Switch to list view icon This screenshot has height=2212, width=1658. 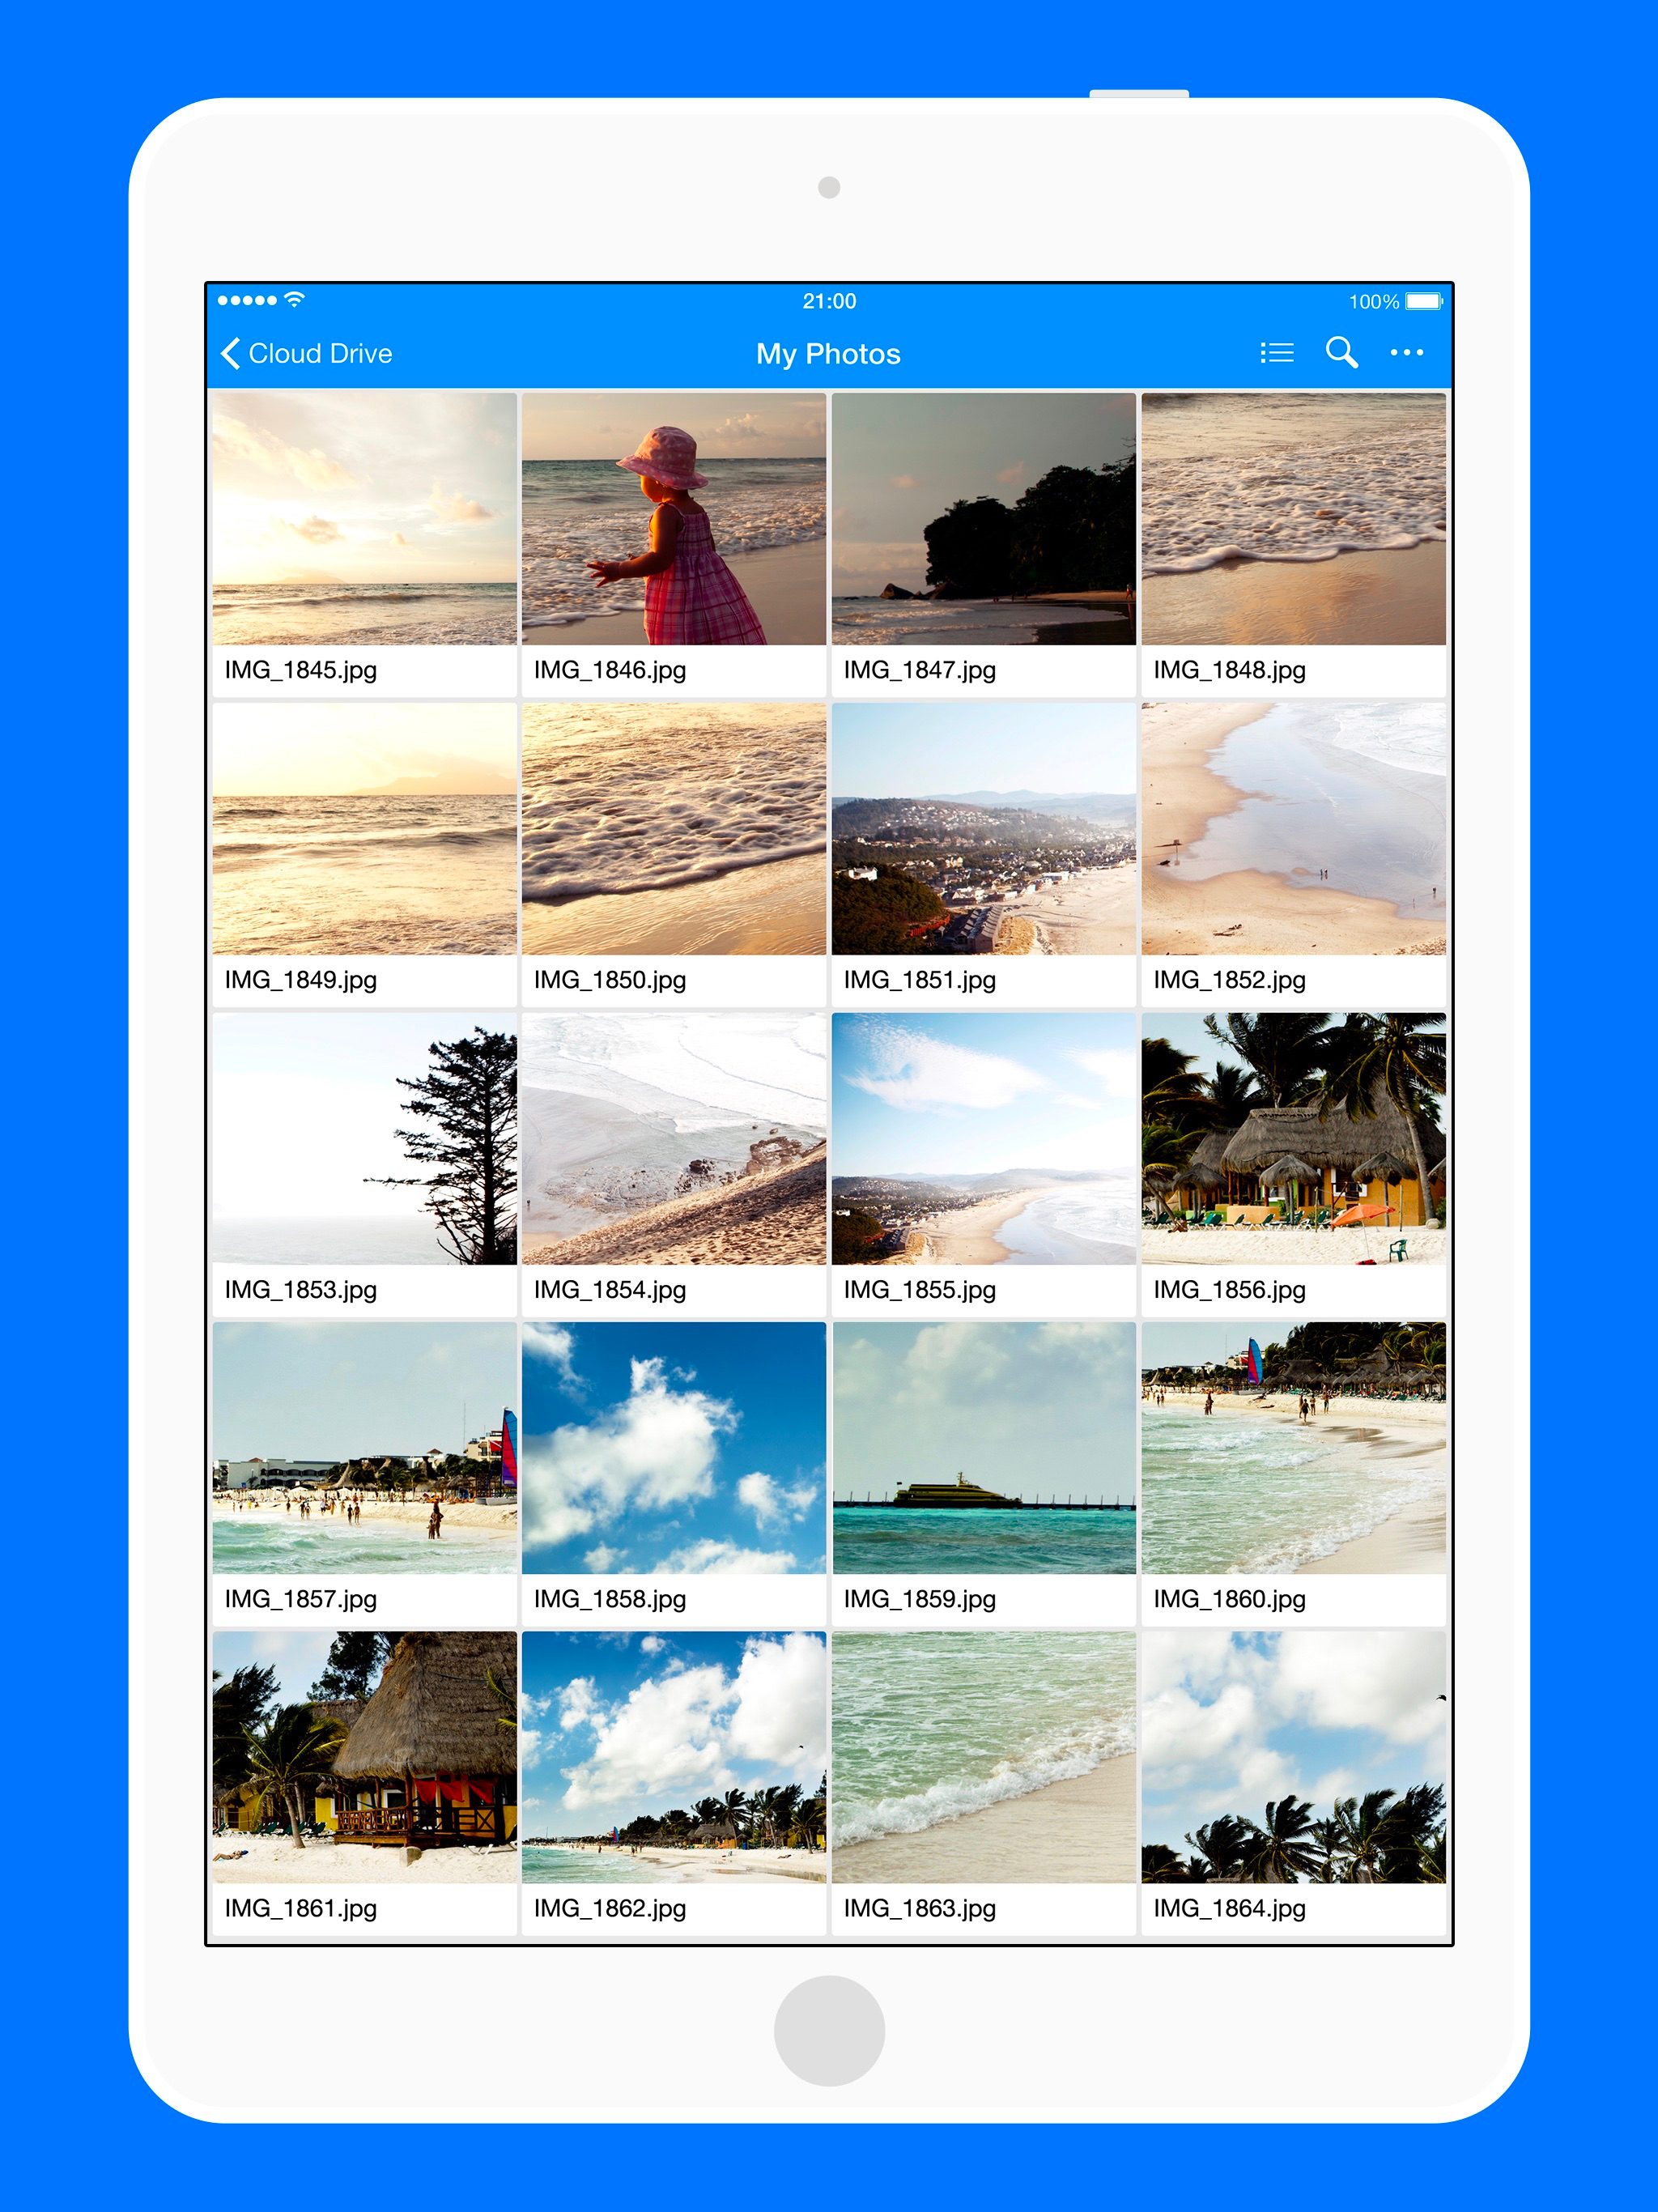1277,352
